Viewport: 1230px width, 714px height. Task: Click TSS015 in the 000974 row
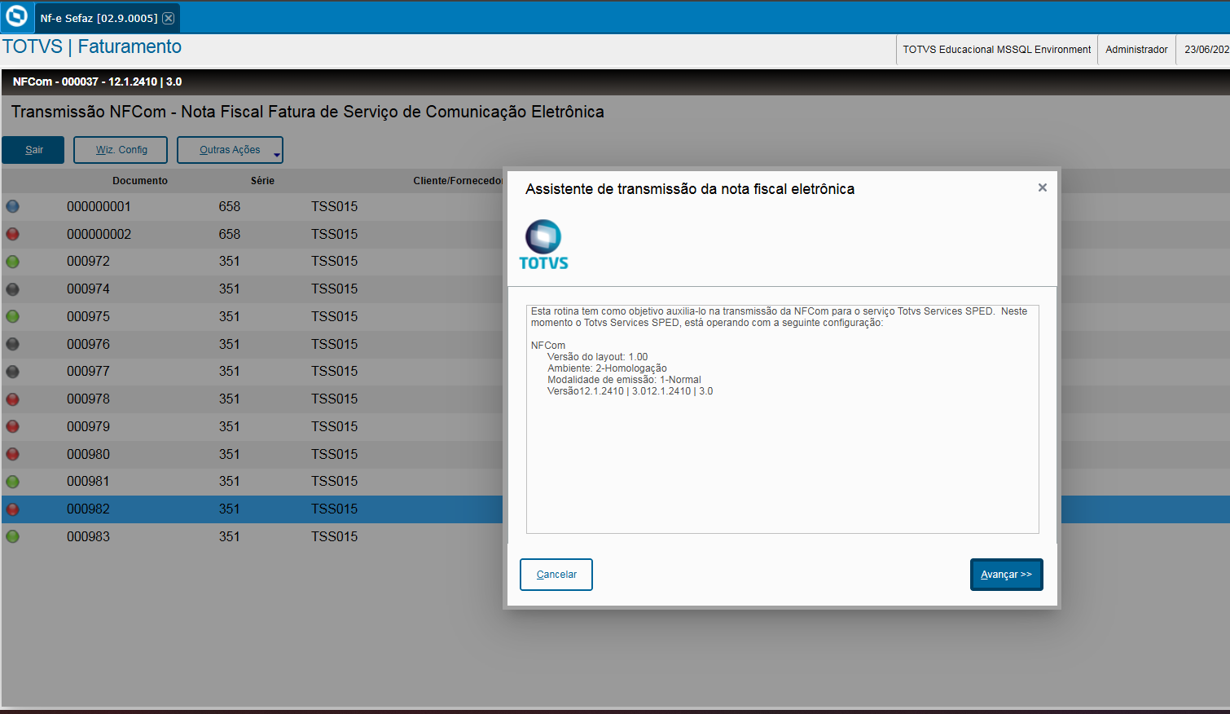(x=334, y=289)
